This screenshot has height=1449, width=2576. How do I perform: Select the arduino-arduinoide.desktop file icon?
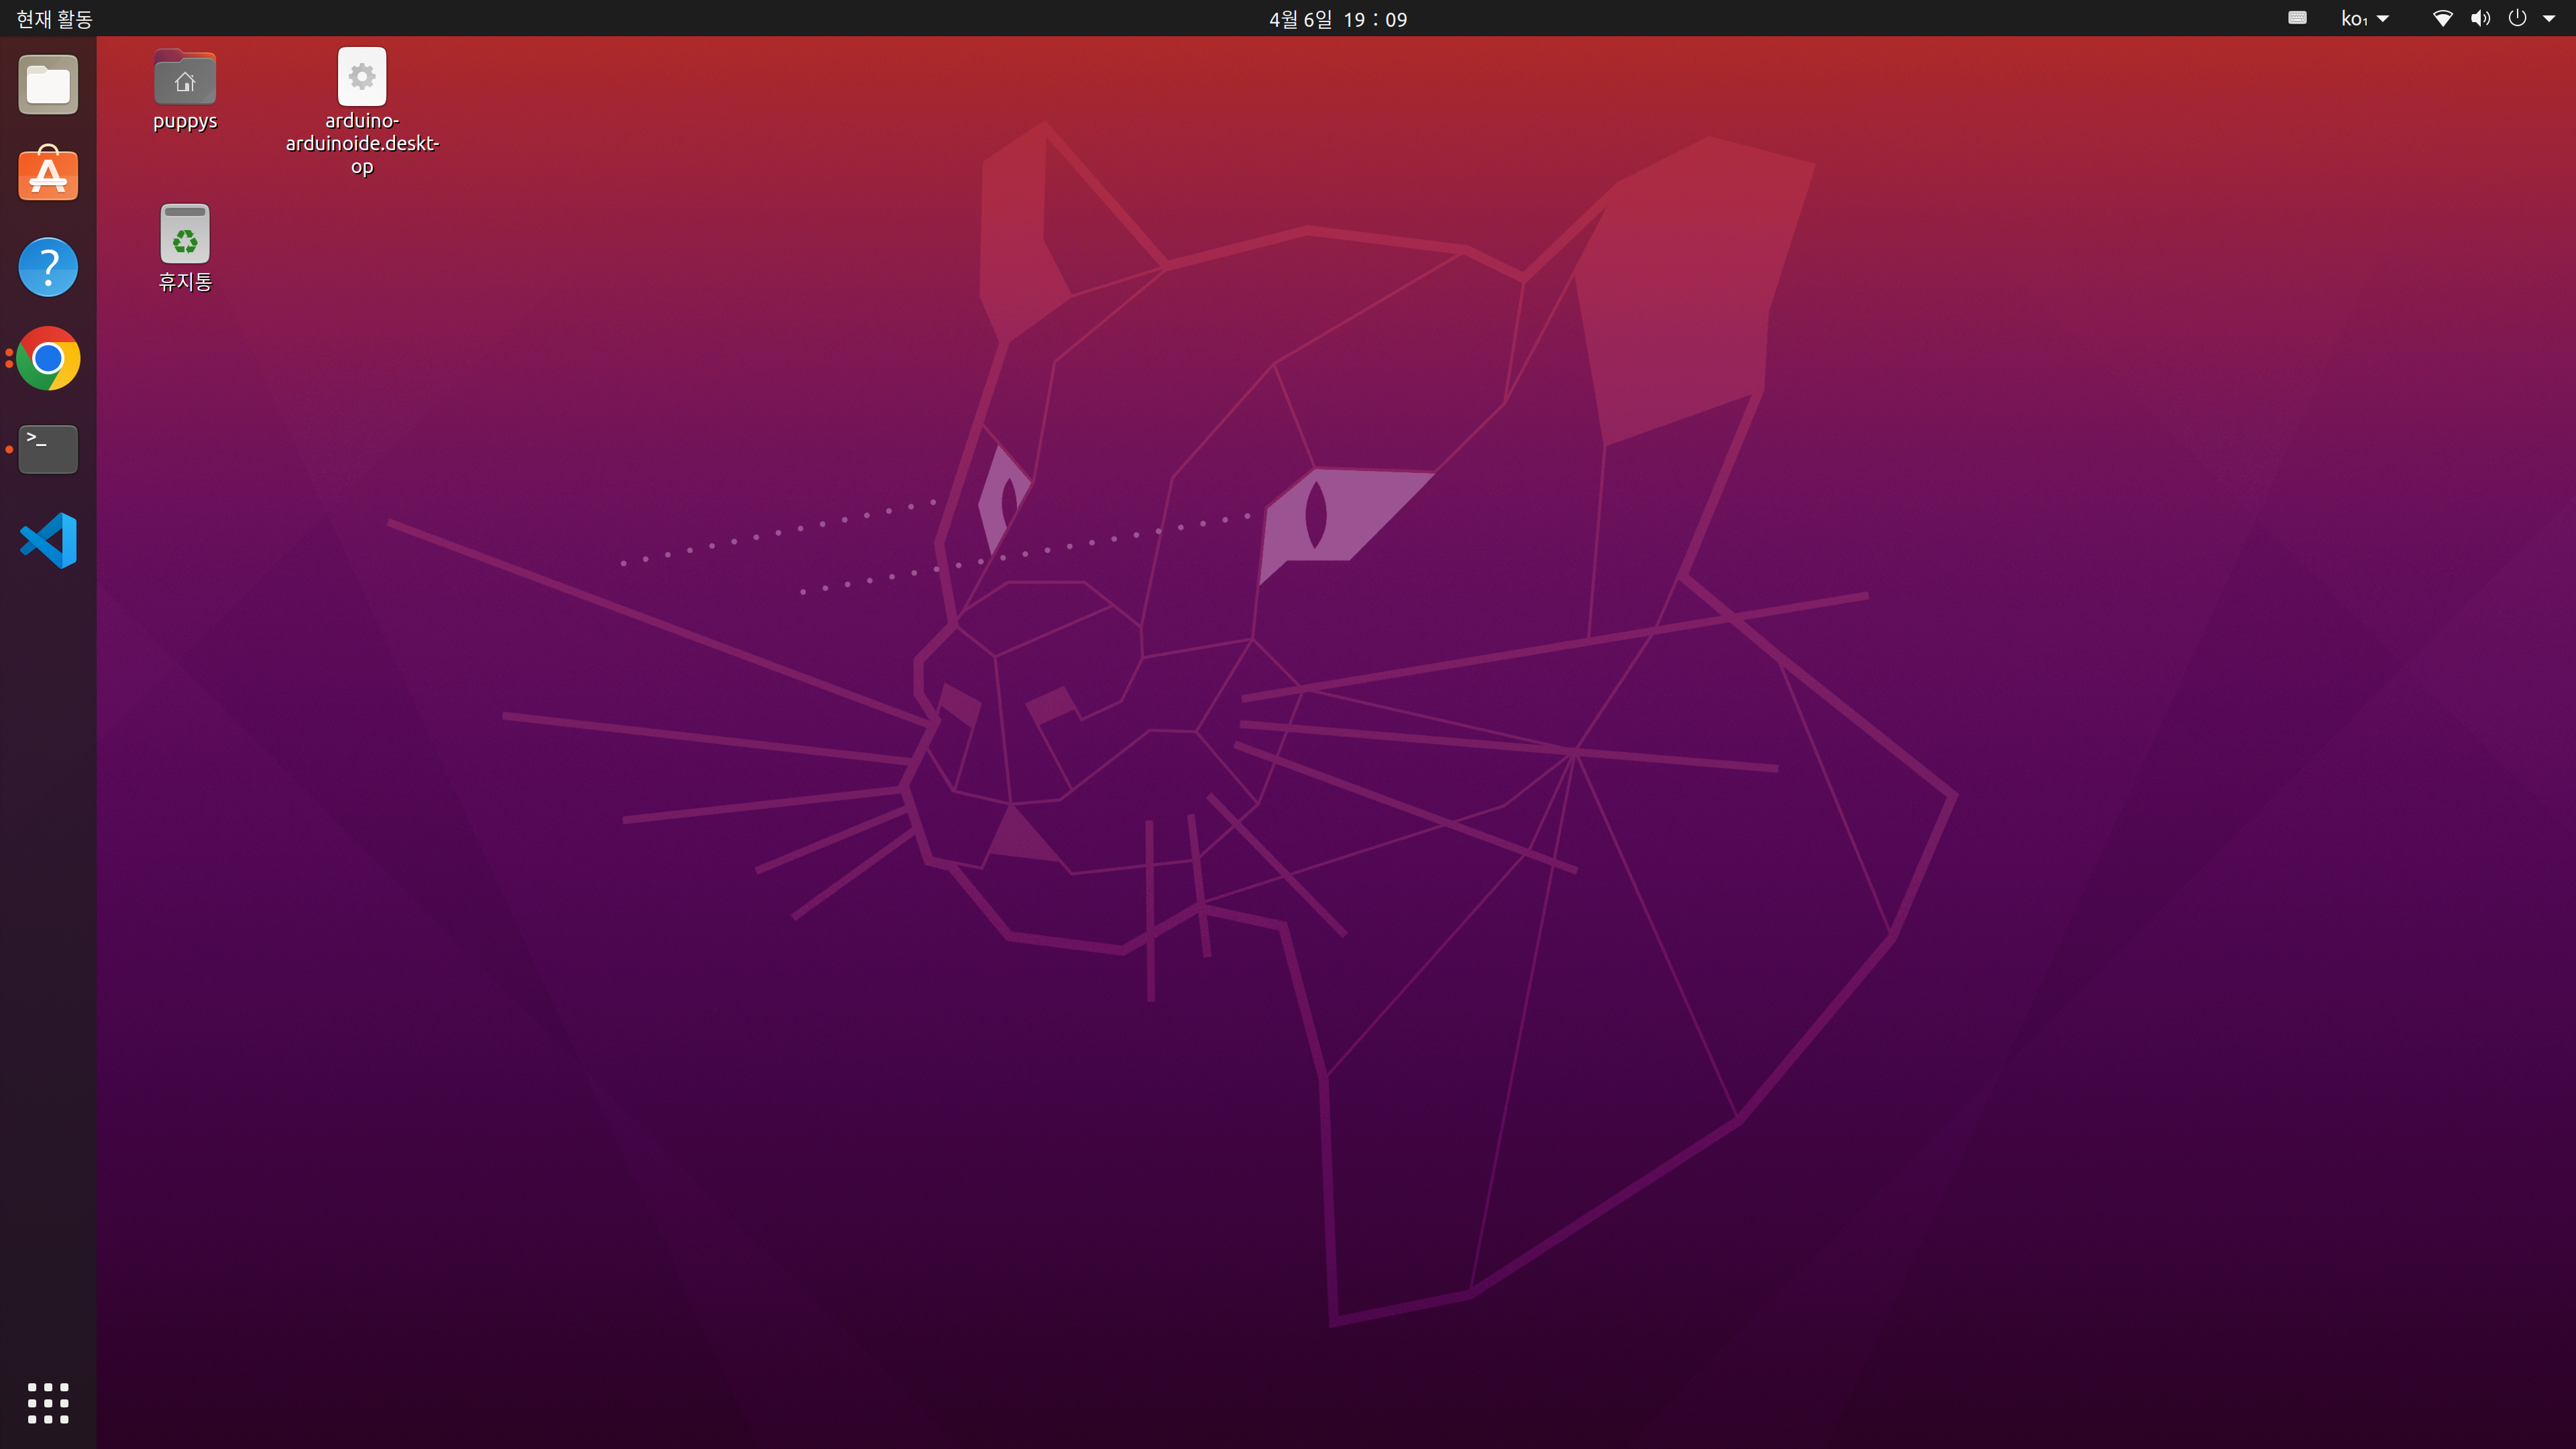[362, 77]
